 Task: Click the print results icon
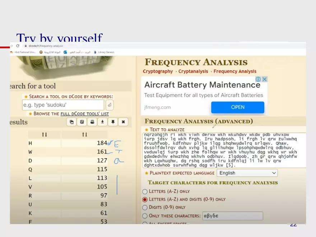click(x=92, y=122)
